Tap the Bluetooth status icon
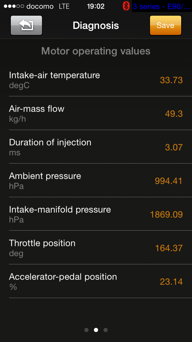The image size is (192, 342). [126, 6]
